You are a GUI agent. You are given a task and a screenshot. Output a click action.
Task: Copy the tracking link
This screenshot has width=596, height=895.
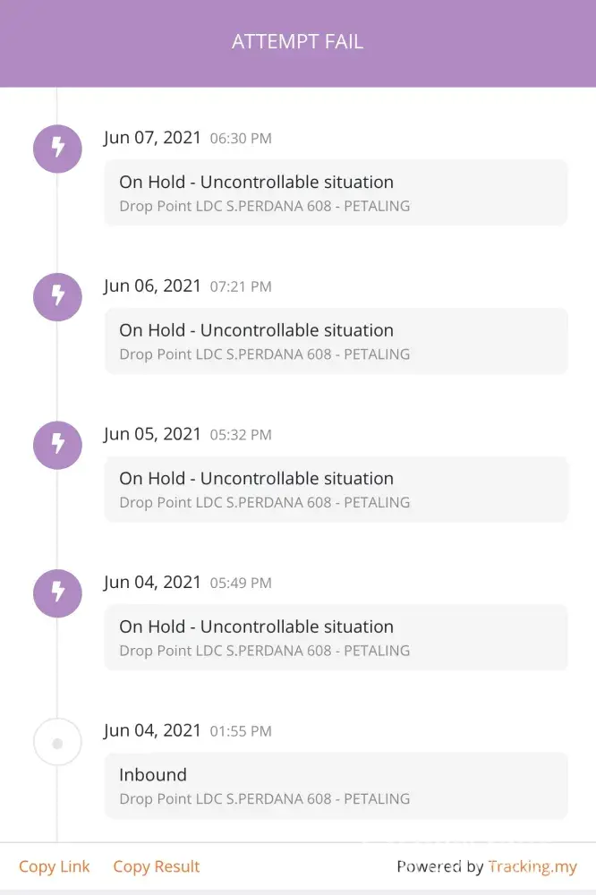tap(55, 866)
